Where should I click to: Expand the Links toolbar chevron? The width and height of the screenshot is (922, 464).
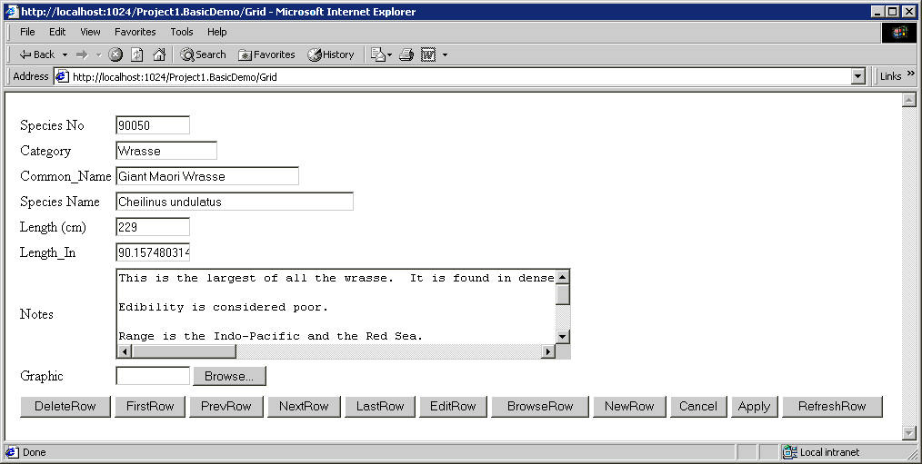911,74
